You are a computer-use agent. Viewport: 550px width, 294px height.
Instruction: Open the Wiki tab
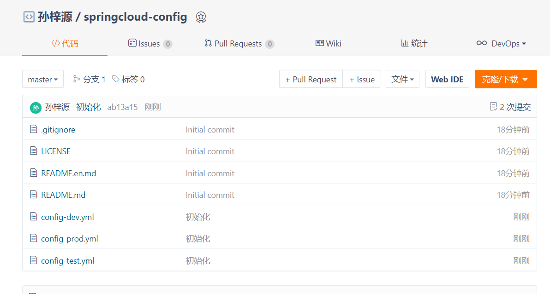(x=329, y=43)
